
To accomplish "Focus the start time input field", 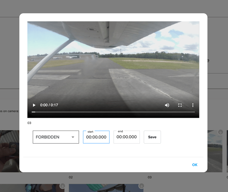I will (x=96, y=137).
